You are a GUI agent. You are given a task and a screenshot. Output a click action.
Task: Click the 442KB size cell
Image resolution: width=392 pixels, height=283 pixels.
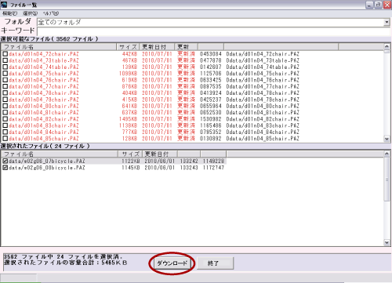[129, 54]
